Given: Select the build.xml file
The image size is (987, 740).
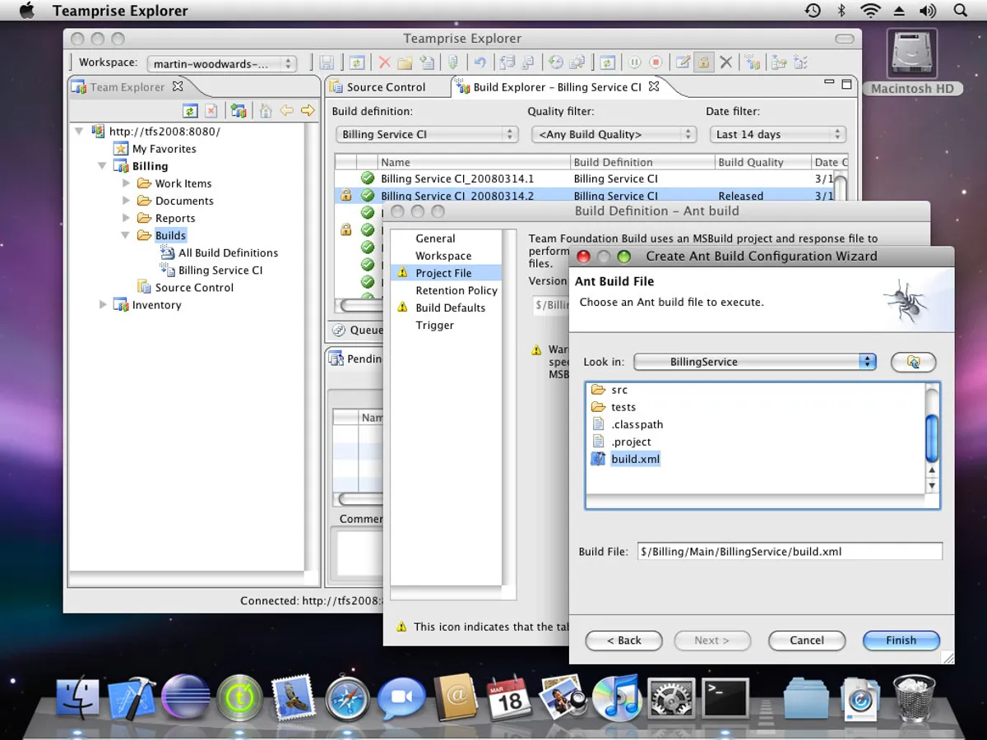Looking at the screenshot, I should point(625,459).
